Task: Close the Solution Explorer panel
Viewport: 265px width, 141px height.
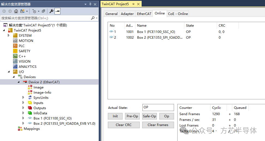Action: click(x=95, y=4)
